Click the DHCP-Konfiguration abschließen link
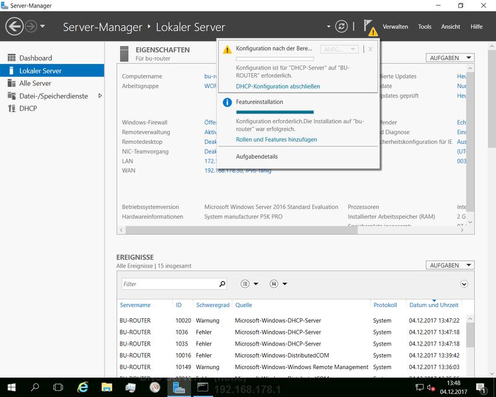Viewport: 496px width, 397px height. click(278, 86)
